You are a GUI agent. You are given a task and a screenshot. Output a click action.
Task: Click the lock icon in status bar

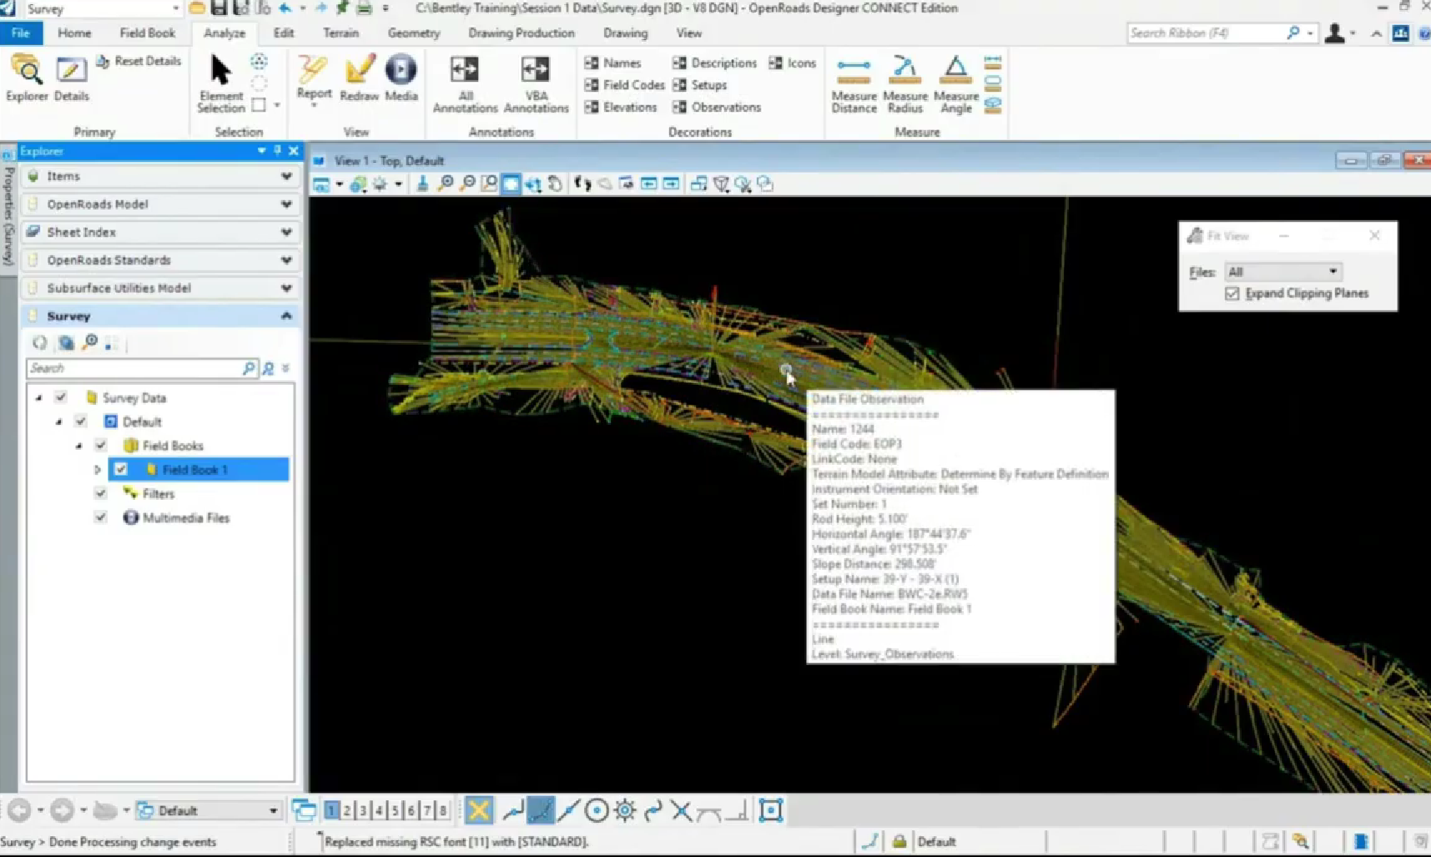(x=899, y=842)
